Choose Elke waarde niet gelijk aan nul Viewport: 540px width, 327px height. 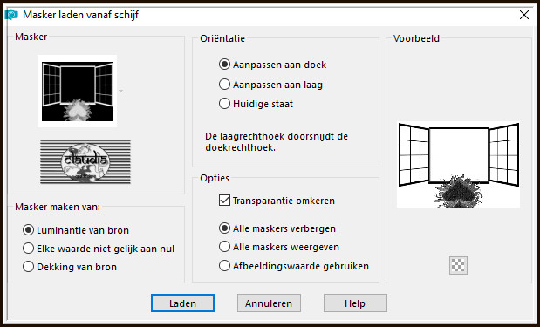pos(99,249)
